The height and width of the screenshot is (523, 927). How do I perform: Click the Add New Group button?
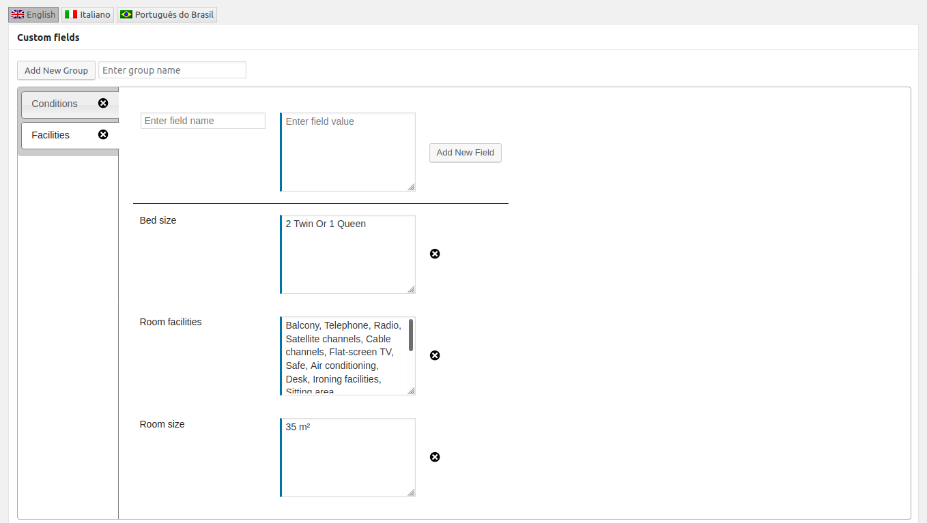pos(56,70)
